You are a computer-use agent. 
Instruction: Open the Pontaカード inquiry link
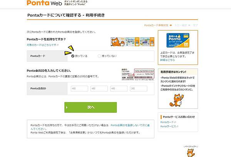[167, 122]
